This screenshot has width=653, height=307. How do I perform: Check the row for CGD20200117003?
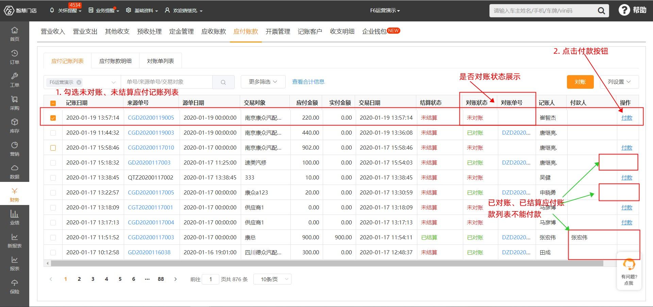click(x=53, y=238)
